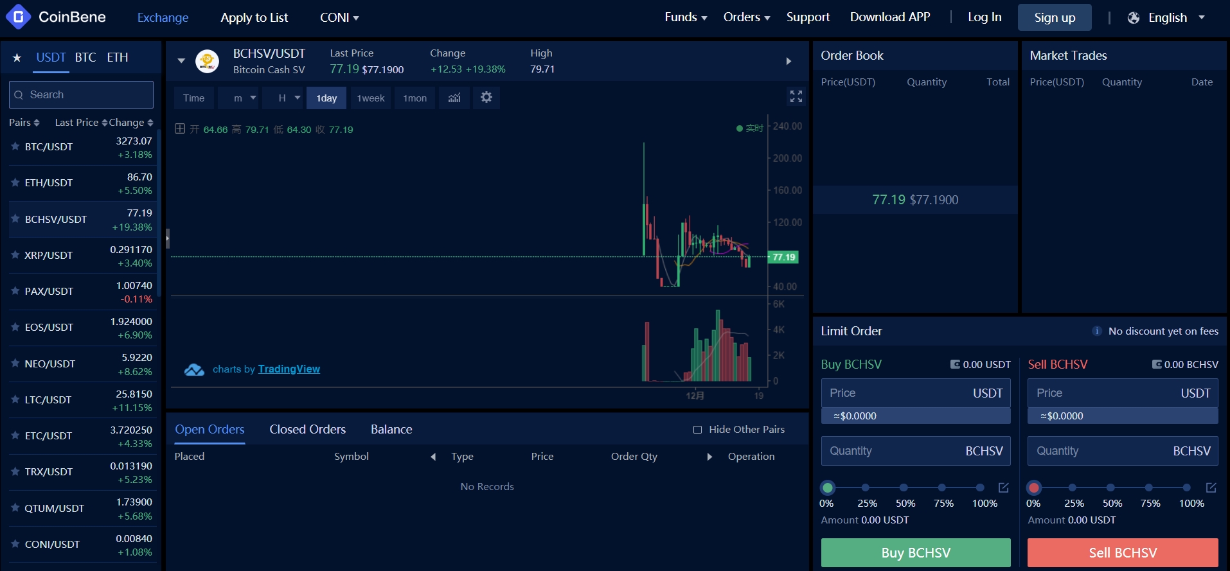Favorite the BTC/USDT pair star
1230x571 pixels.
[x=15, y=146]
